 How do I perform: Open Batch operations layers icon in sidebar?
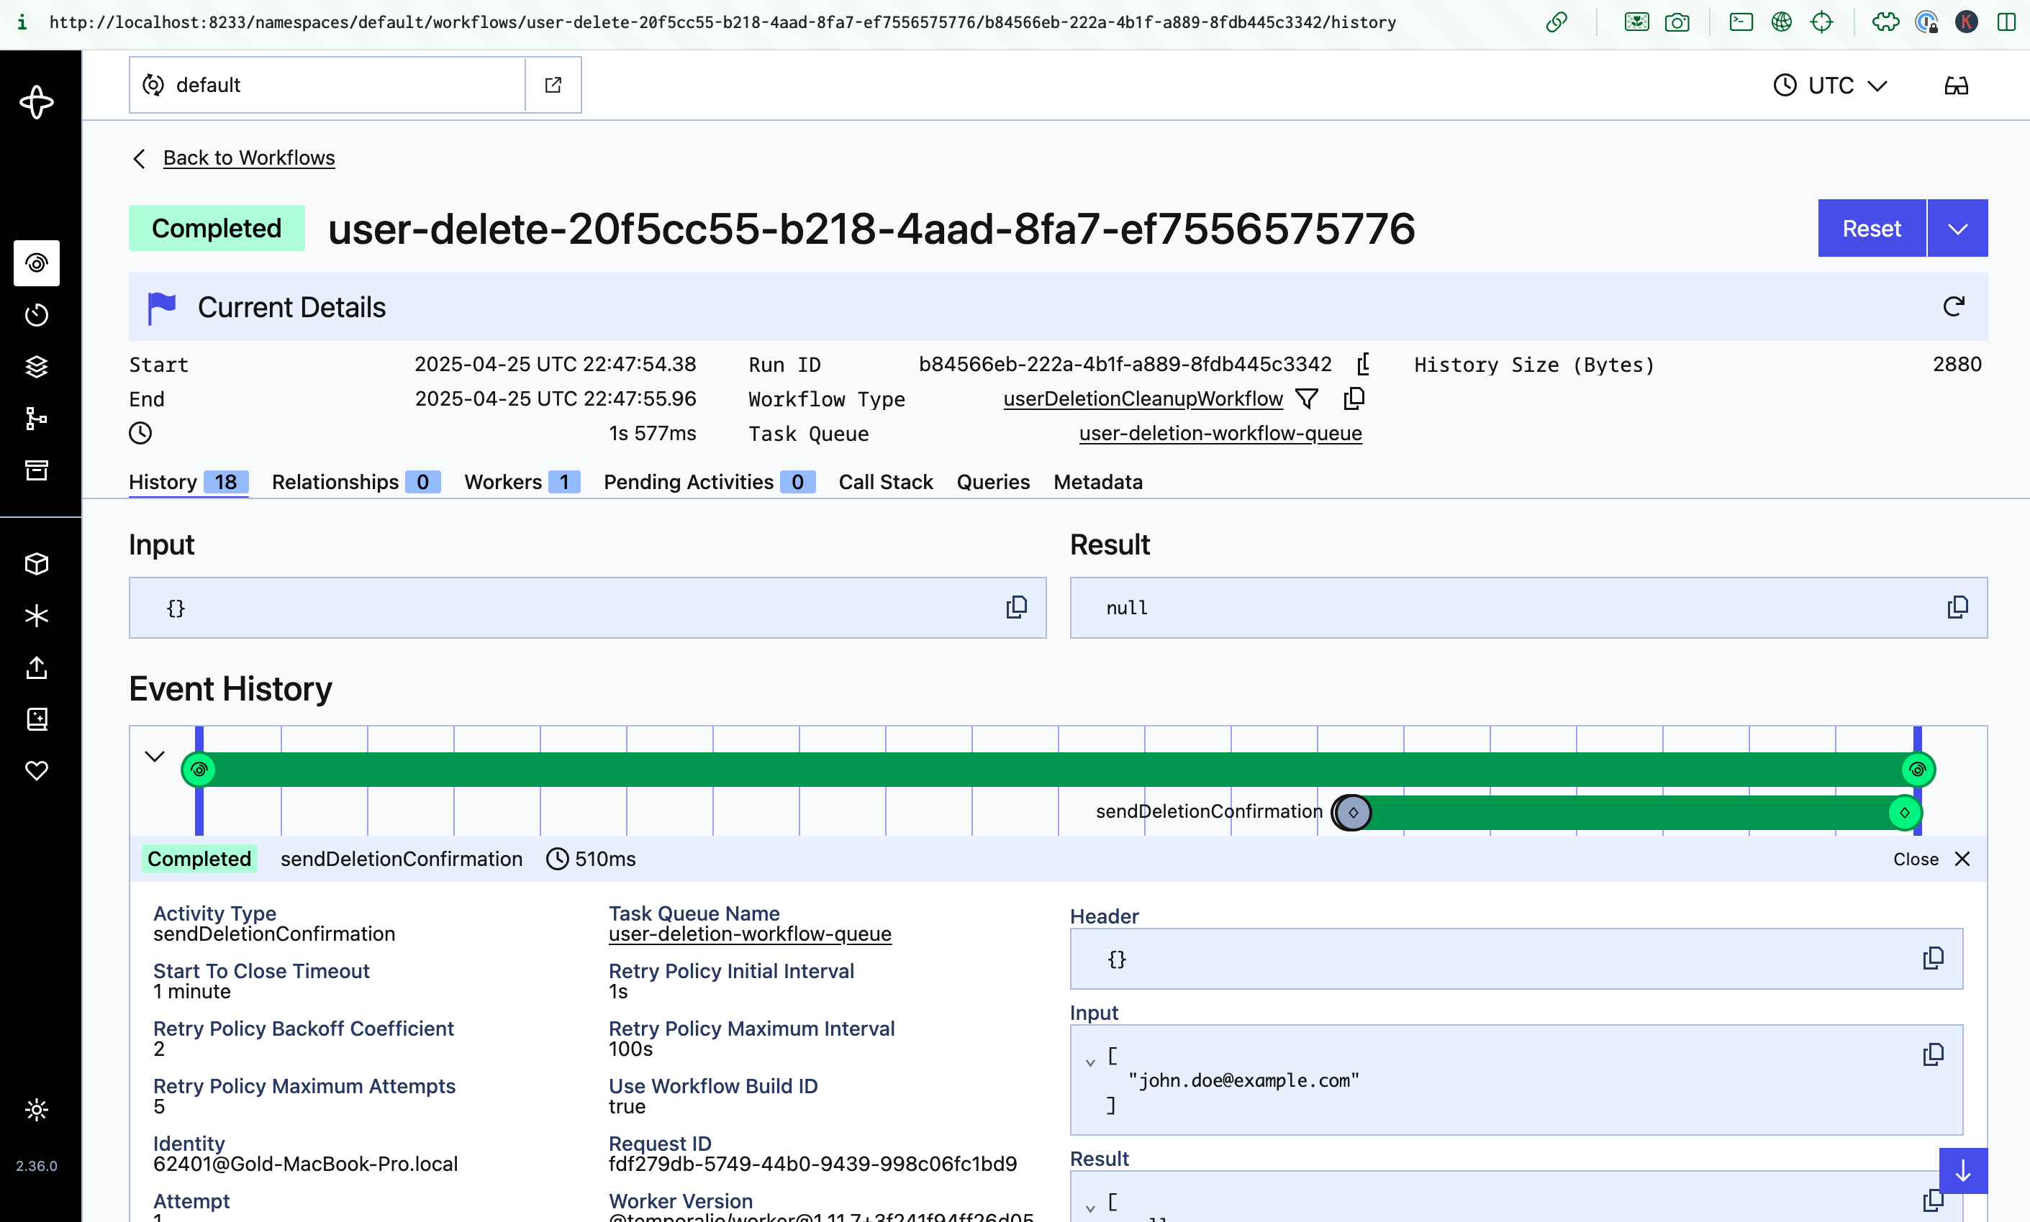36,366
